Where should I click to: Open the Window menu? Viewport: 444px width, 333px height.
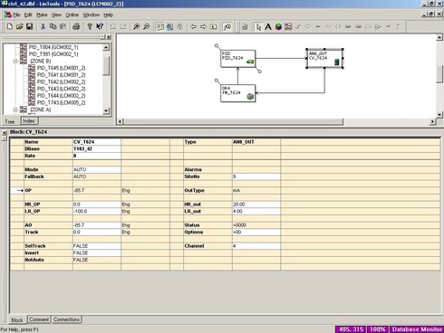(x=92, y=14)
